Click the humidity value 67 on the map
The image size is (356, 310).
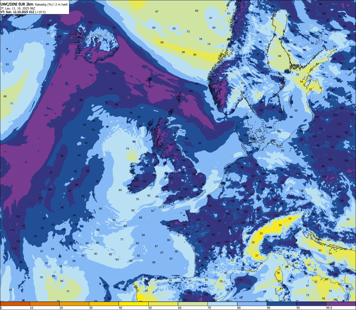coord(157,11)
